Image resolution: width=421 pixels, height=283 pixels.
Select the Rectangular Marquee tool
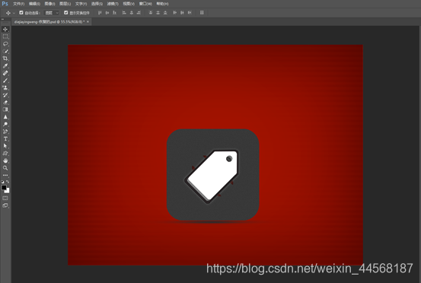[5, 37]
